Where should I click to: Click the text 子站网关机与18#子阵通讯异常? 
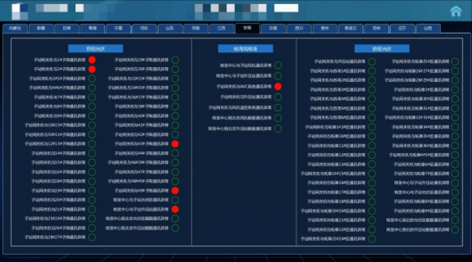coord(58,181)
